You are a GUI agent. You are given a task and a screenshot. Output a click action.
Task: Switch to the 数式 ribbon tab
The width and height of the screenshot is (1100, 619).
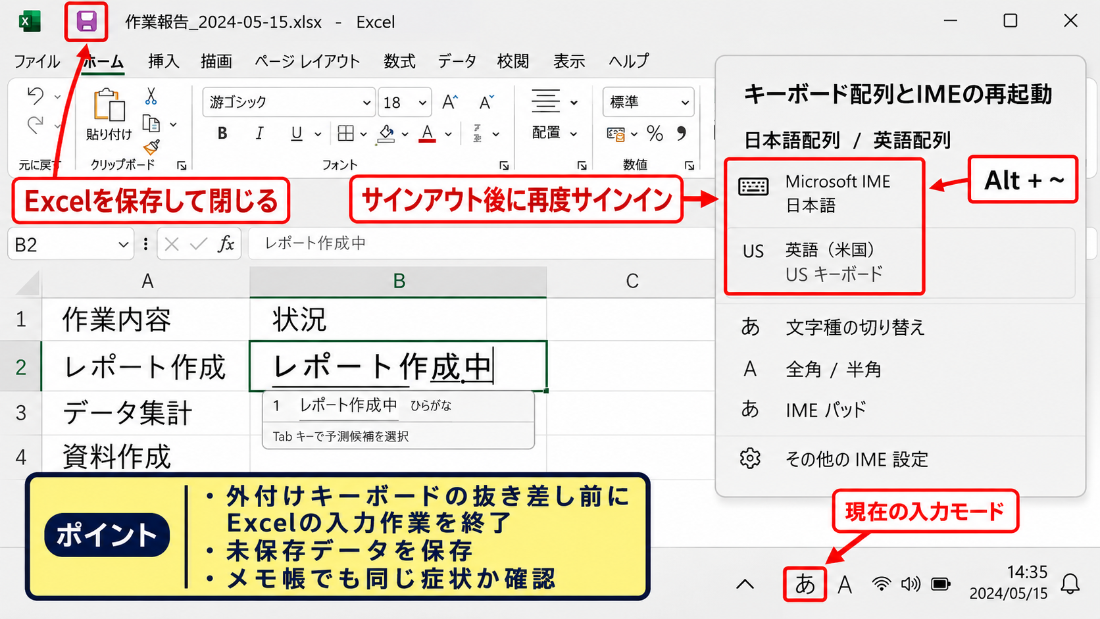point(399,61)
